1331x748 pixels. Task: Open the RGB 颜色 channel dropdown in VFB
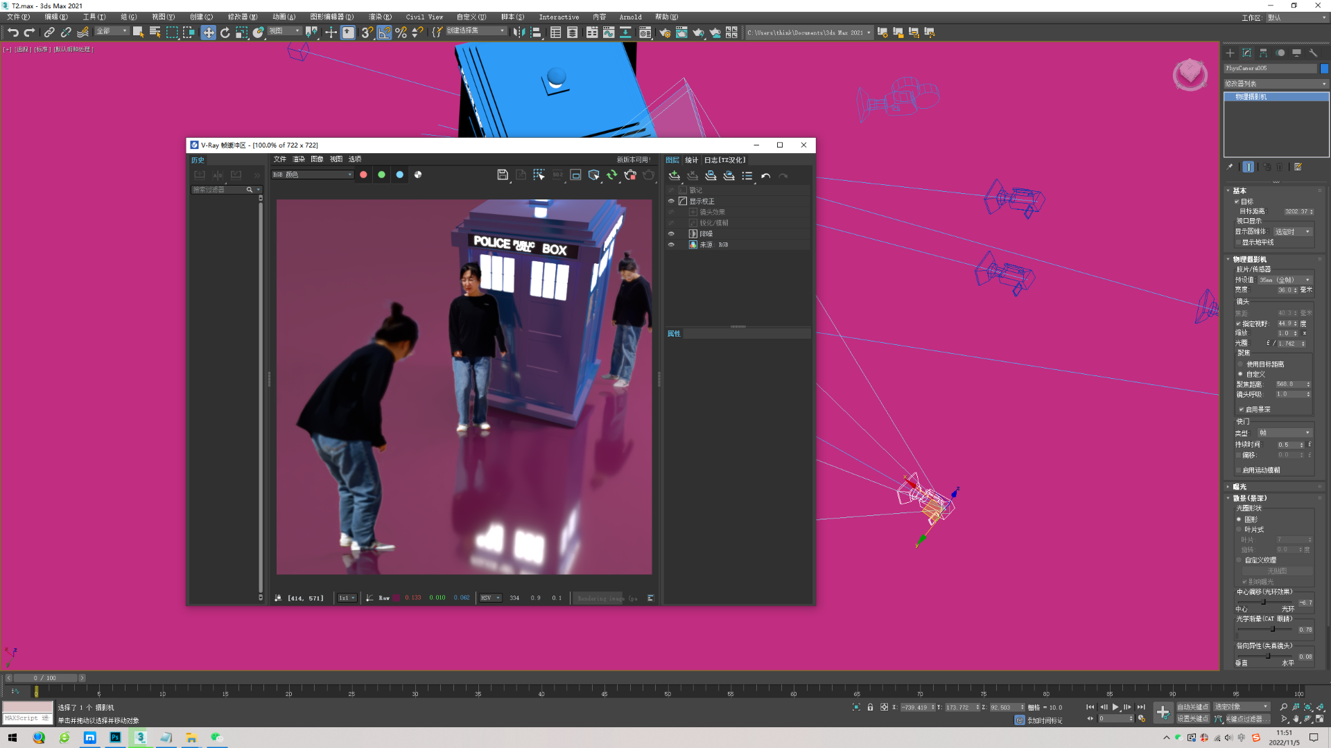pyautogui.click(x=313, y=175)
